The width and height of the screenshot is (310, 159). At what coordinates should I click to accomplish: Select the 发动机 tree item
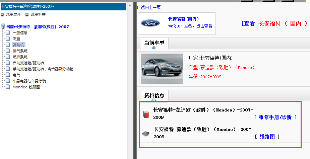coord(18,45)
